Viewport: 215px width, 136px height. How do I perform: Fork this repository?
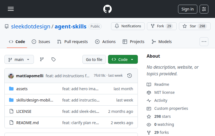coord(162,26)
